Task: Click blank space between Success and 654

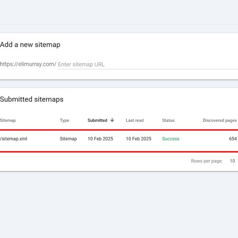Action: [x=204, y=139]
